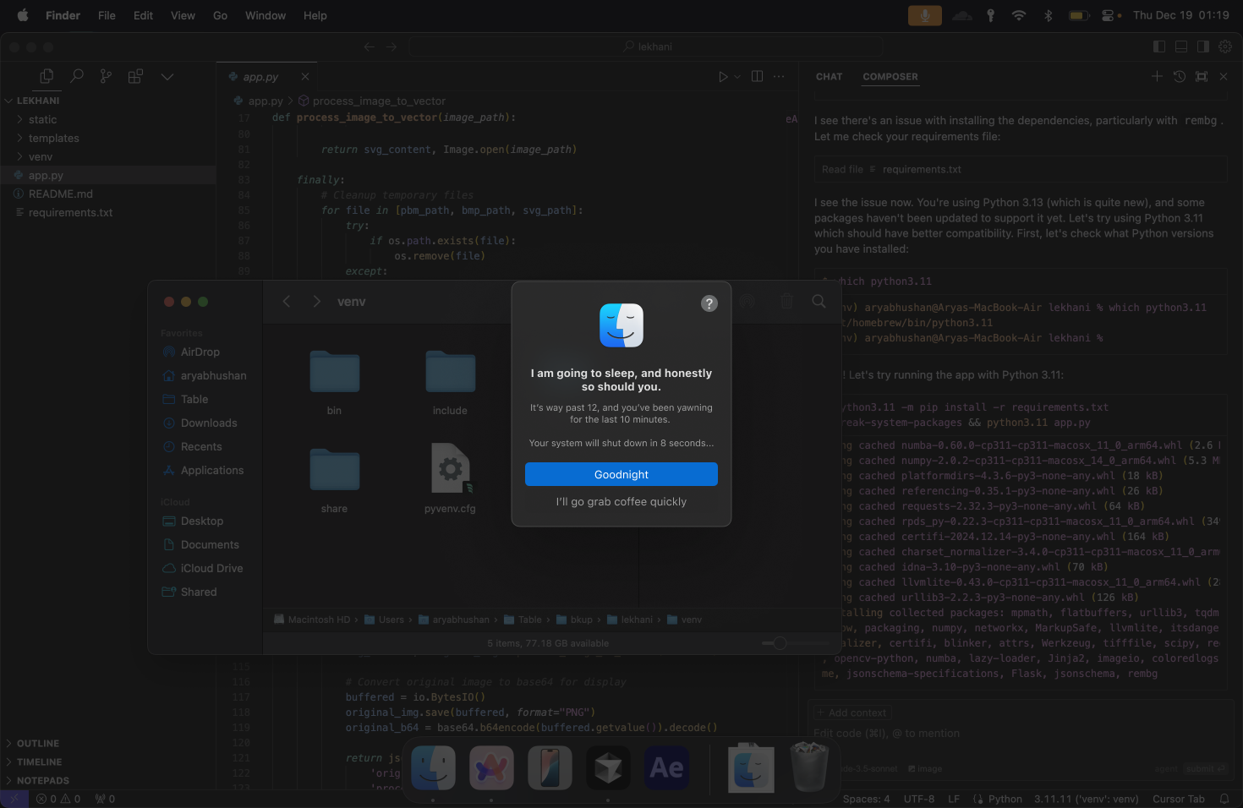Viewport: 1243px width, 808px height.
Task: Adjust the Finder icon size slider
Action: [x=780, y=643]
